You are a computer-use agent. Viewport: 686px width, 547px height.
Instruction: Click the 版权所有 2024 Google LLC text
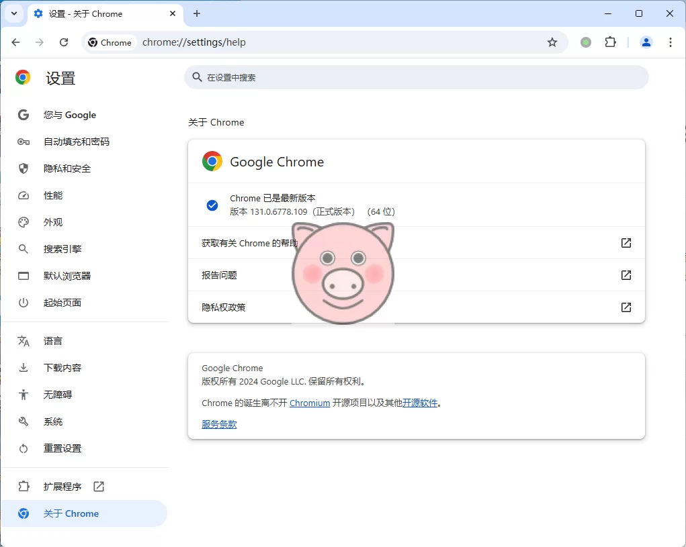pos(283,381)
